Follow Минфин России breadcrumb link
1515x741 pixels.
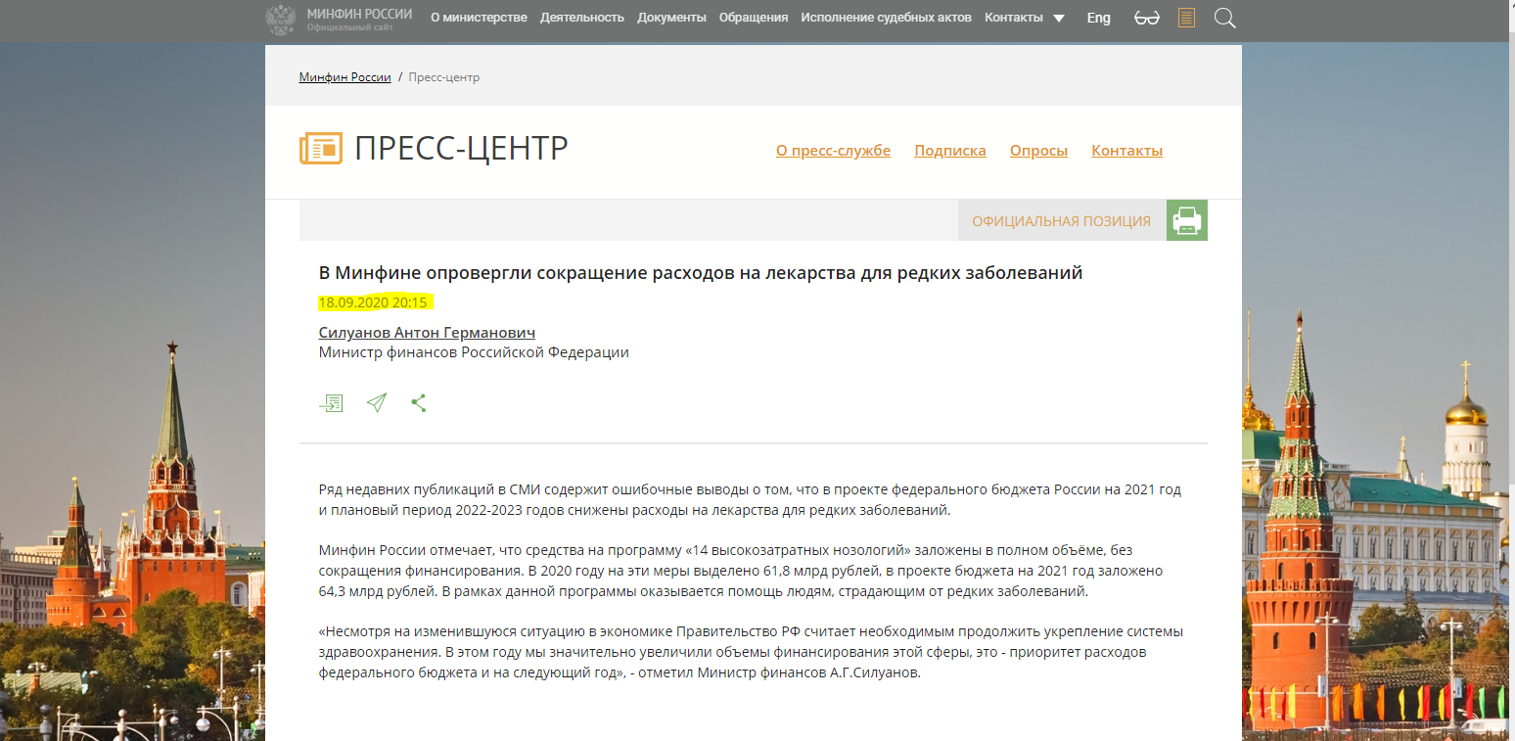(x=344, y=77)
